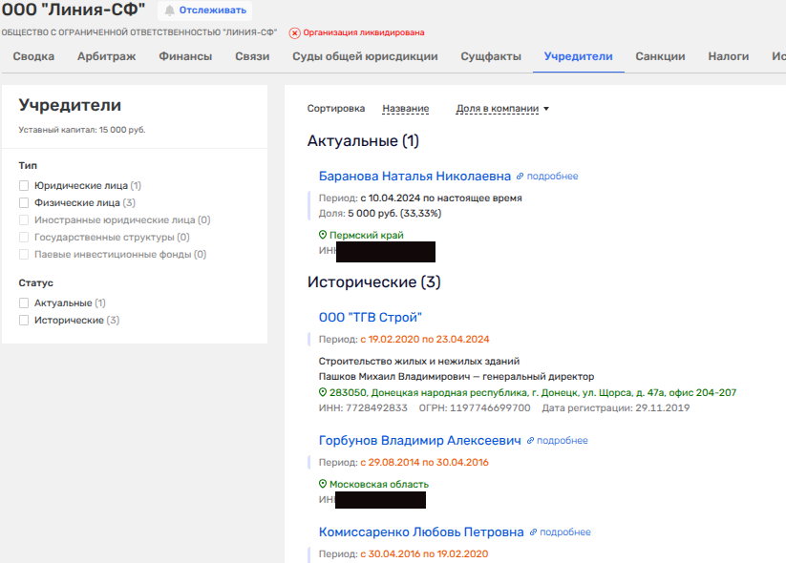
Task: Click the location pin for Пермский край
Action: point(323,235)
